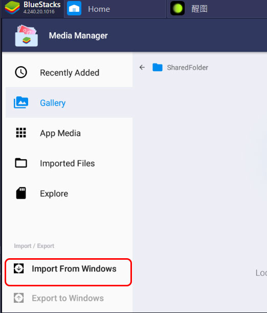Image resolution: width=267 pixels, height=313 pixels.
Task: Open App Media section
Action: click(69, 133)
